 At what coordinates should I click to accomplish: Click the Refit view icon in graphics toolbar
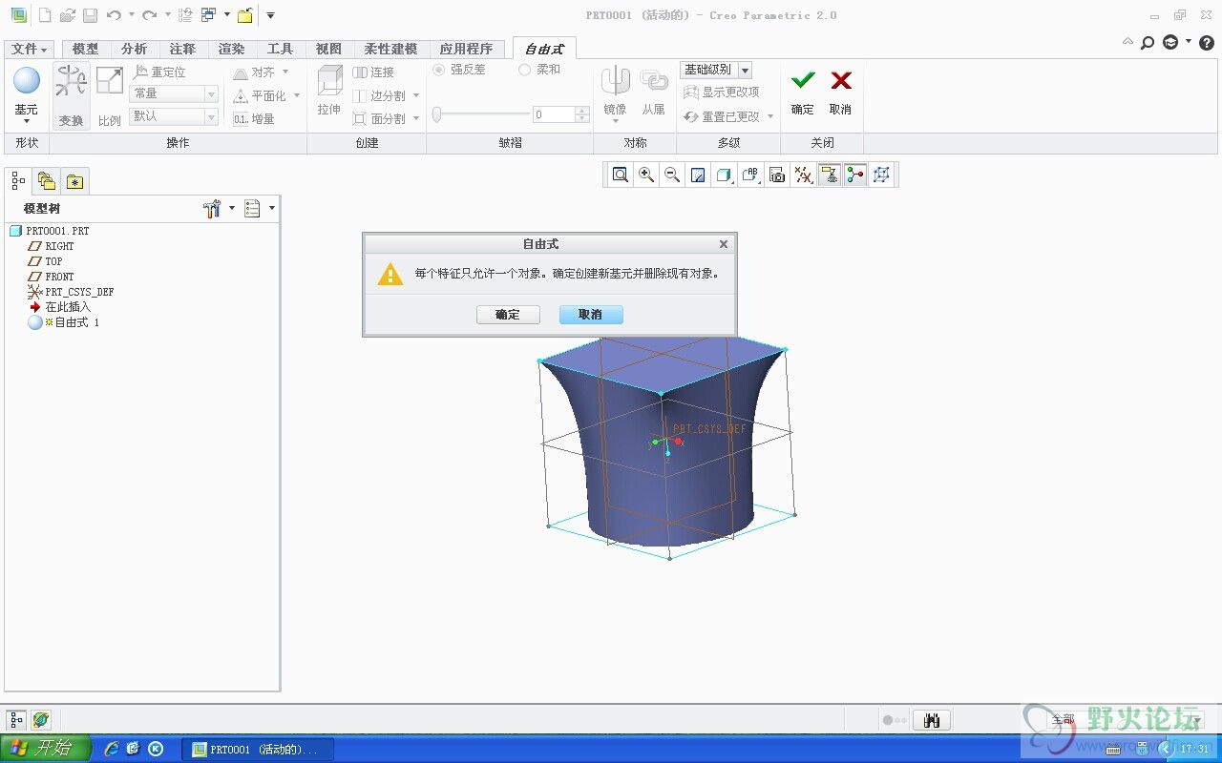click(621, 175)
